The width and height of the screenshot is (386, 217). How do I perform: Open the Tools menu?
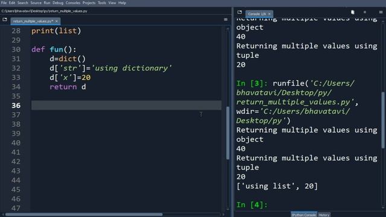102,3
